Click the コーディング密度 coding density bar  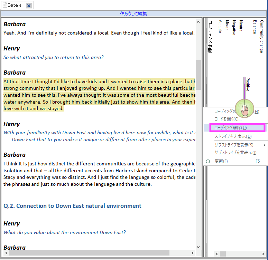pos(210,36)
